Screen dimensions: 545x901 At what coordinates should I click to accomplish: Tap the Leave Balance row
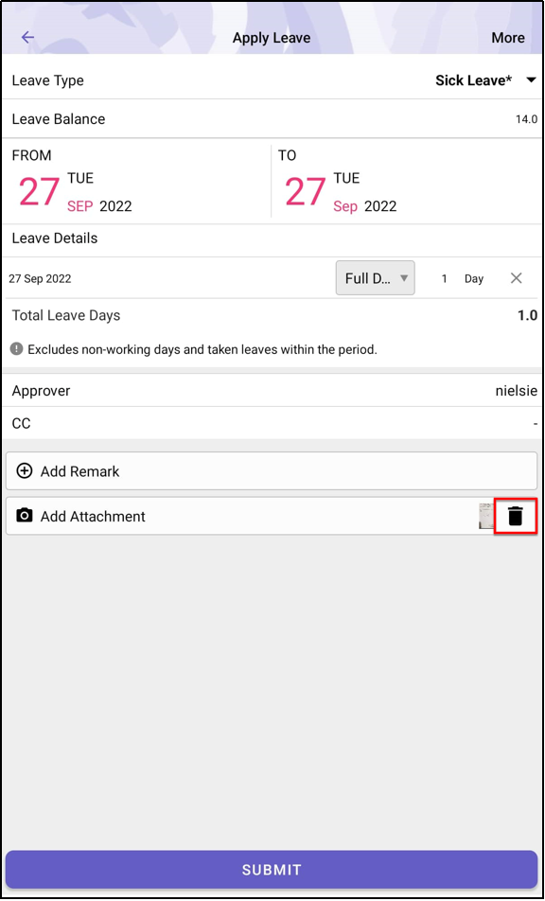pos(272,119)
